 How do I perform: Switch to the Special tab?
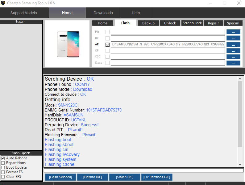[233, 23]
